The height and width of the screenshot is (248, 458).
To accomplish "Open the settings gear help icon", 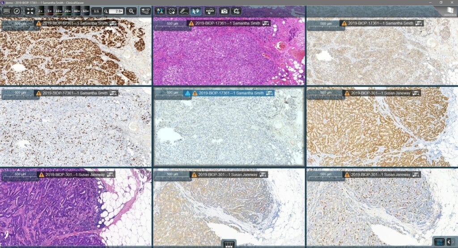I will (x=236, y=11).
